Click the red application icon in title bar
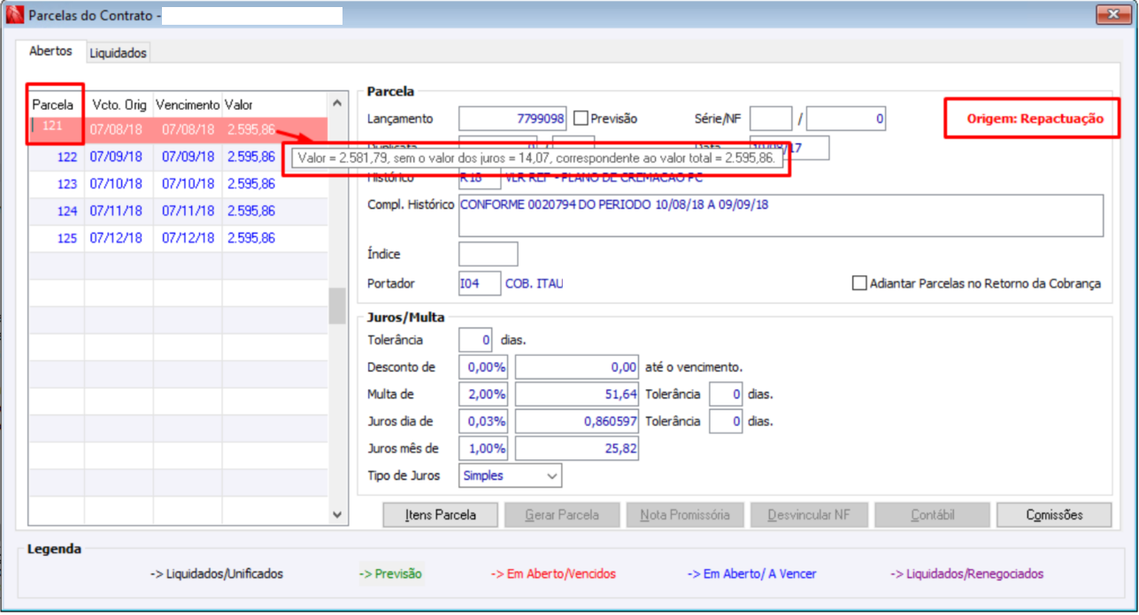 coord(15,15)
